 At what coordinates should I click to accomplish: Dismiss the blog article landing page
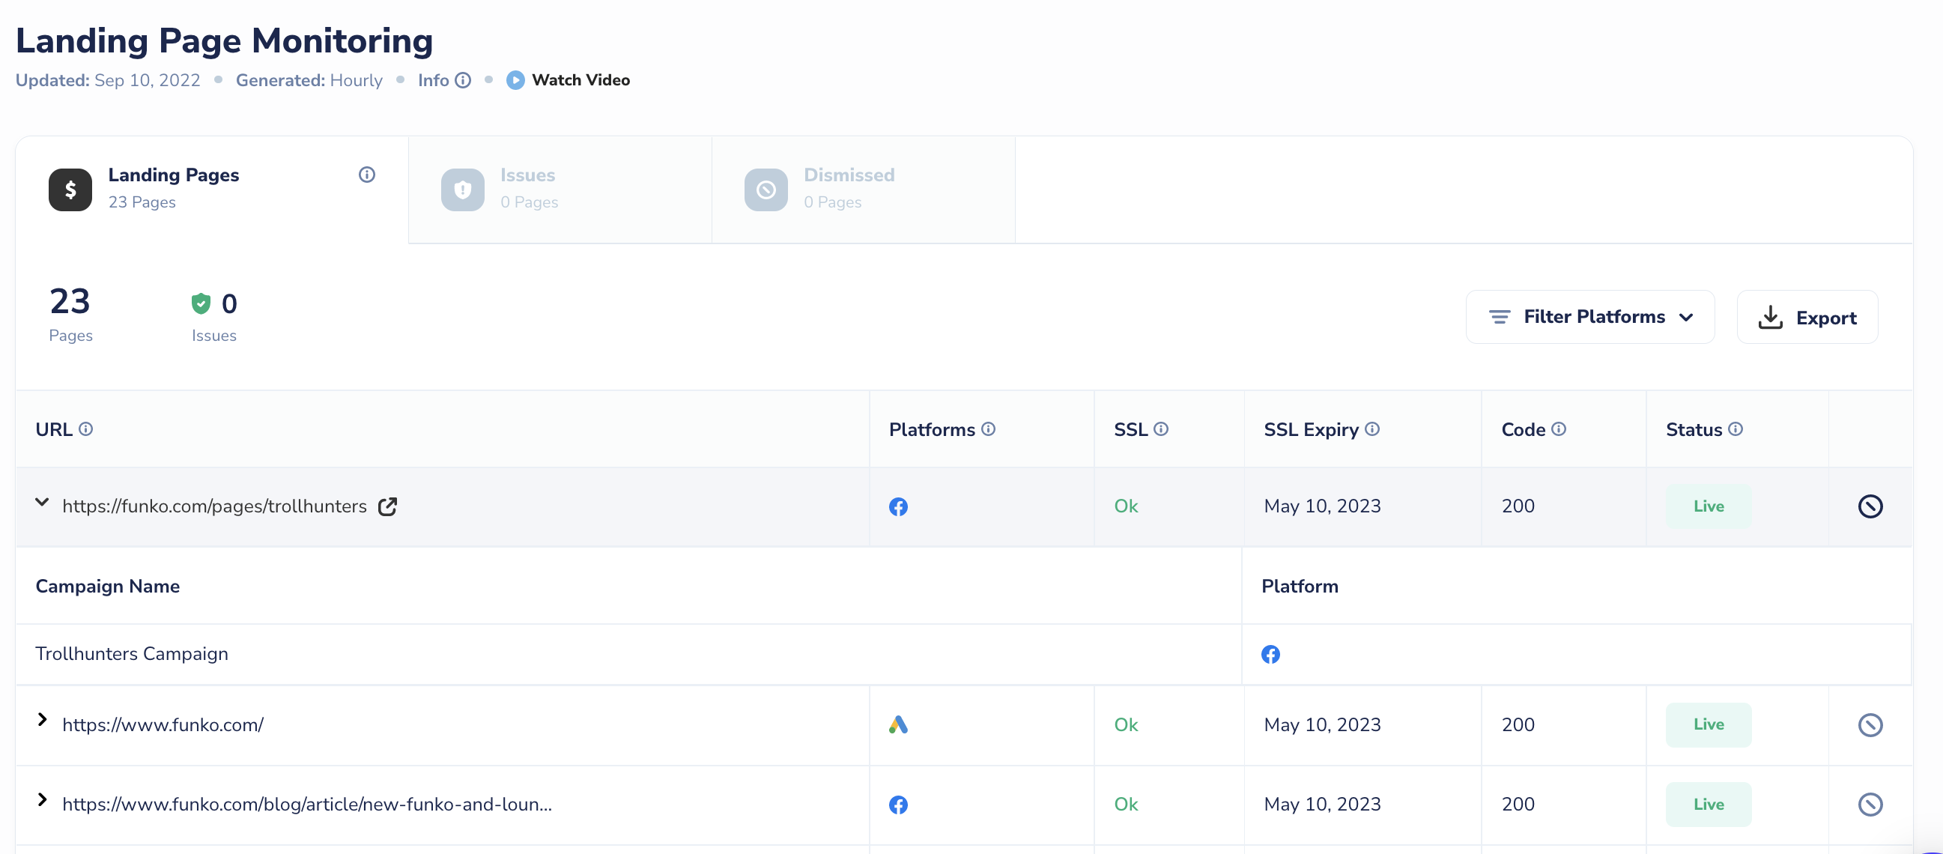(x=1870, y=805)
